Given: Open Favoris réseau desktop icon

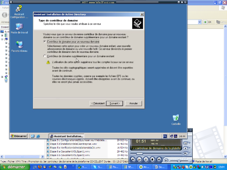Looking at the screenshot, I should click(x=19, y=46).
